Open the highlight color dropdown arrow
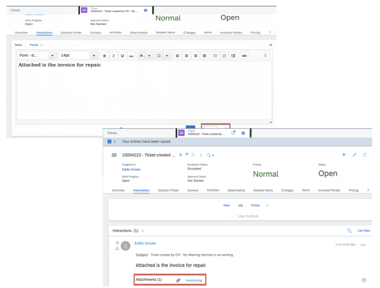The width and height of the screenshot is (380, 288). (x=167, y=56)
